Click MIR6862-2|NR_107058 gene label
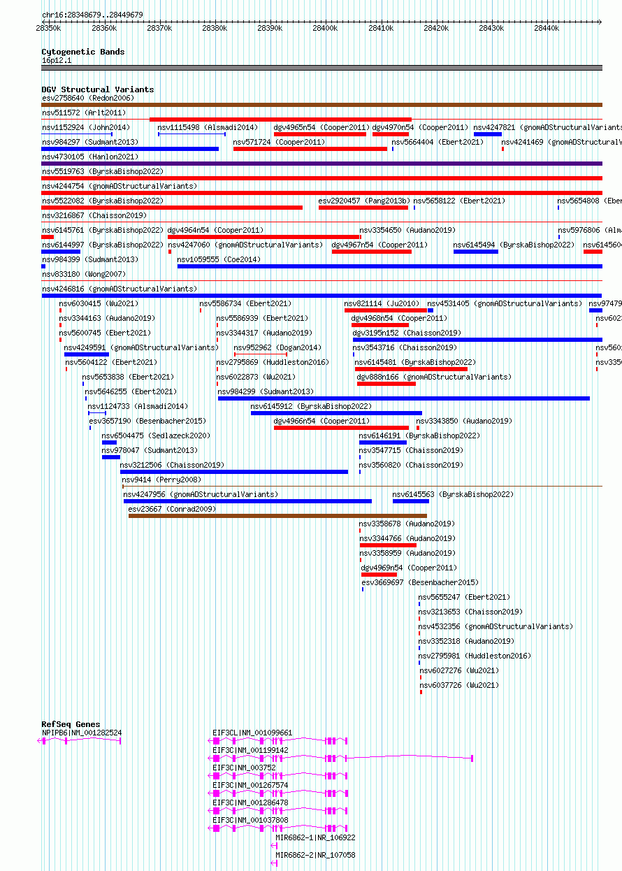Image resolution: width=622 pixels, height=871 pixels. [x=315, y=855]
